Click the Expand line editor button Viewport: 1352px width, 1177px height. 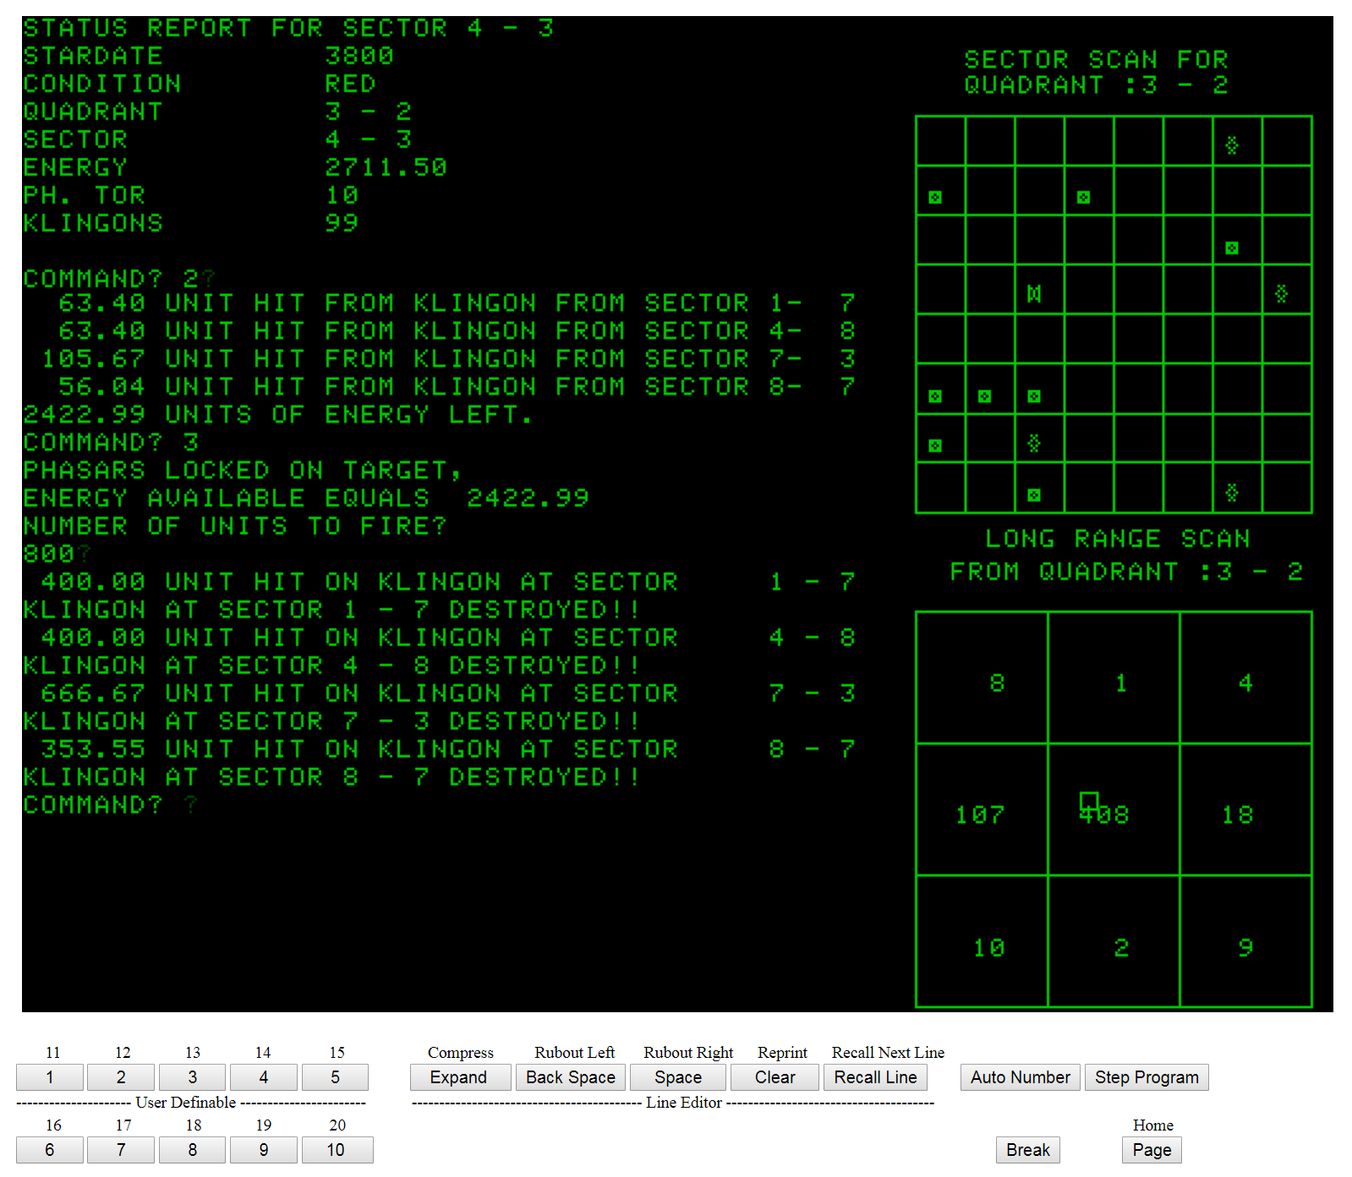[x=460, y=1077]
